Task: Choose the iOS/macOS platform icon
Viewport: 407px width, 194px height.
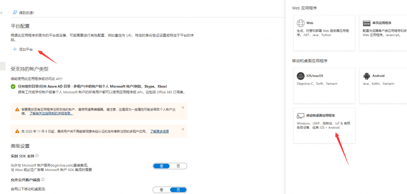Action: (x=300, y=76)
